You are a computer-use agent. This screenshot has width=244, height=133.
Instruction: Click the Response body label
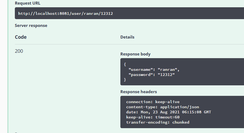(x=135, y=54)
